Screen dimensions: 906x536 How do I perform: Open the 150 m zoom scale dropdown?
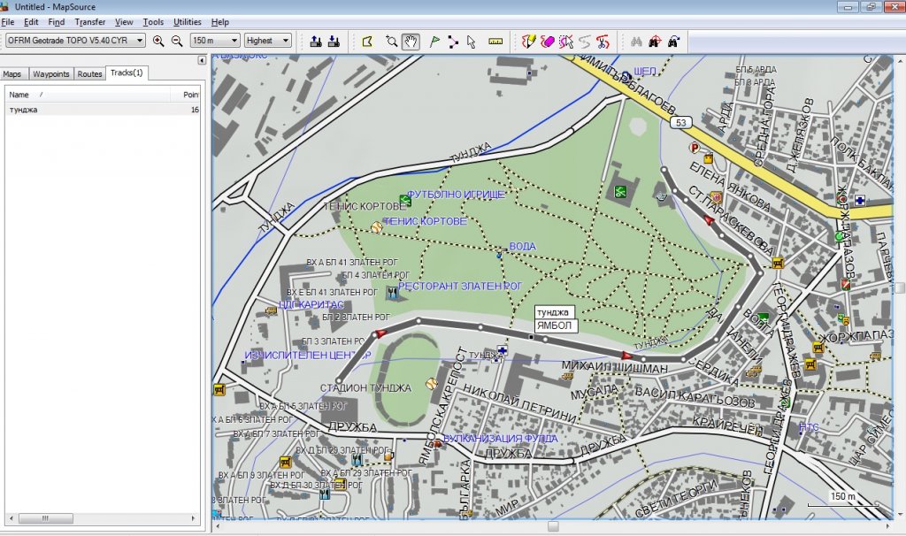[234, 41]
